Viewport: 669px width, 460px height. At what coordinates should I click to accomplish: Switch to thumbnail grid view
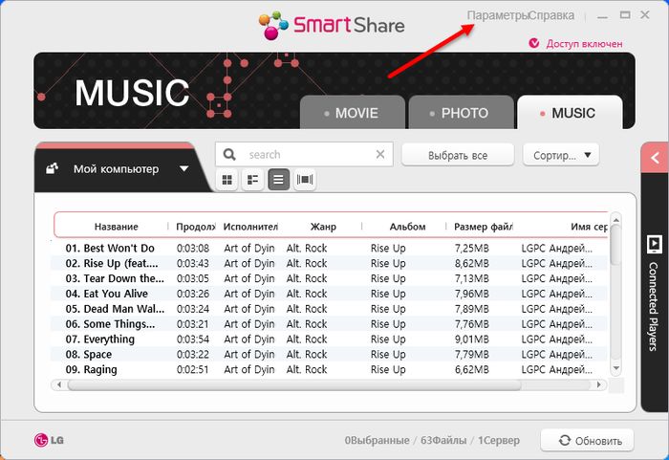tap(227, 179)
